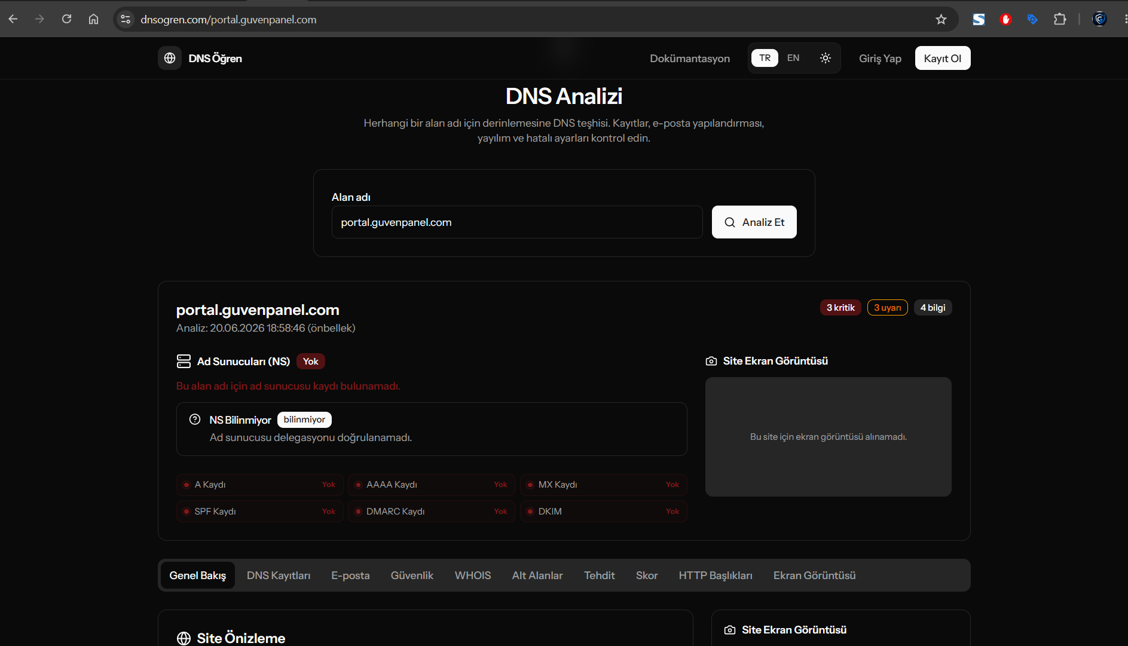Click the camera icon near Site Ekran Görüntüsü
The height and width of the screenshot is (646, 1128).
pyautogui.click(x=711, y=361)
